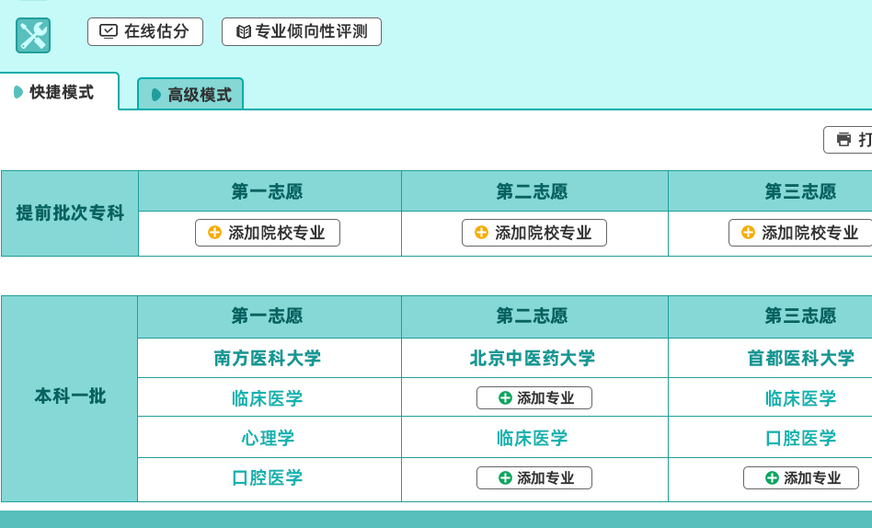Click 心理学 under 南方医科大学
This screenshot has width=872, height=528.
(x=268, y=438)
